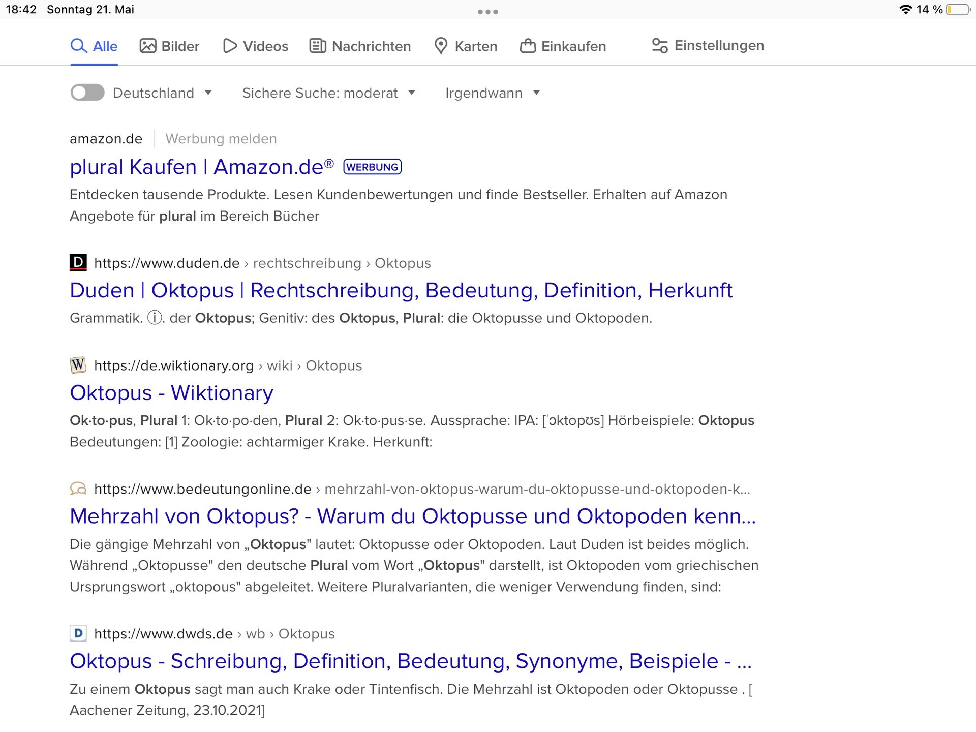Click the search magnifier icon beside Alle
The image size is (976, 732).
79,46
